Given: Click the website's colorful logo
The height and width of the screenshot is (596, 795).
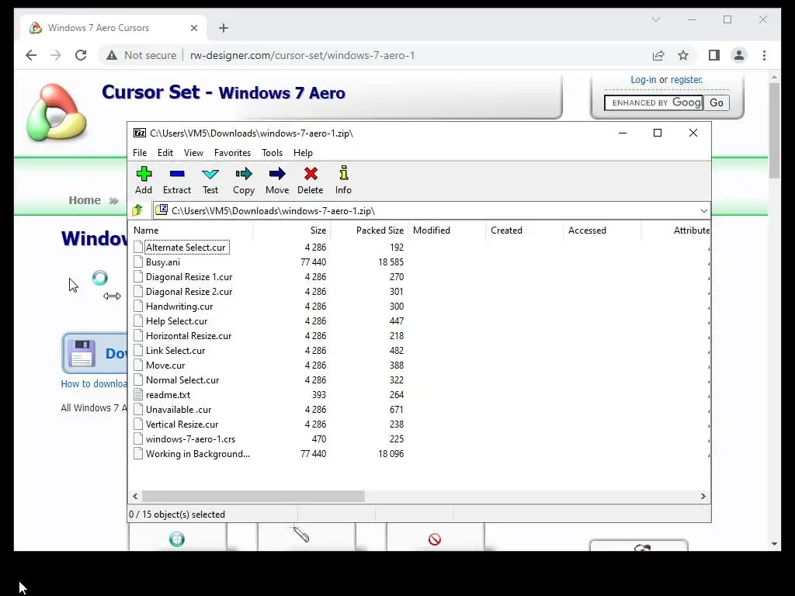Looking at the screenshot, I should pyautogui.click(x=56, y=113).
